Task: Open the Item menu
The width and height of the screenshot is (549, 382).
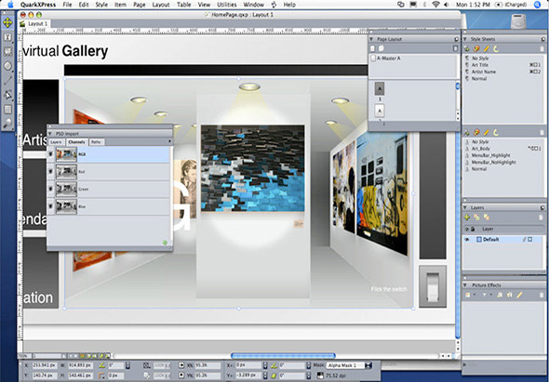Action: pos(120,5)
